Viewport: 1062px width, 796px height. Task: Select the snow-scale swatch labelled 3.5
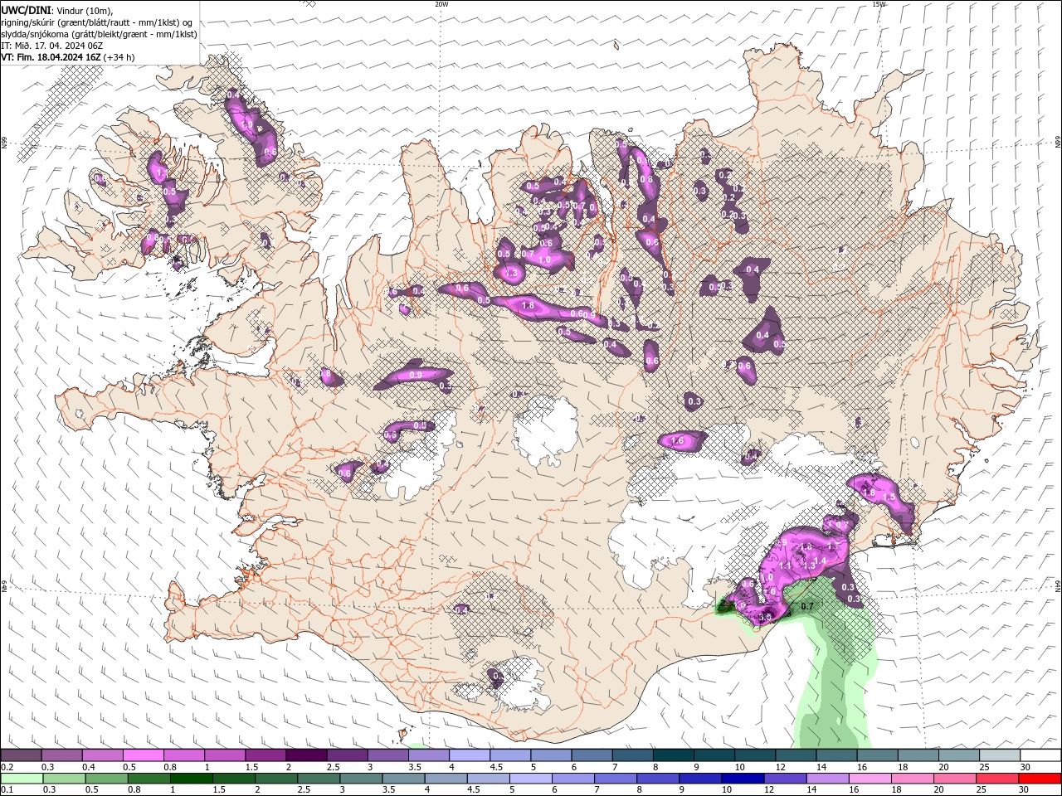tap(429, 755)
